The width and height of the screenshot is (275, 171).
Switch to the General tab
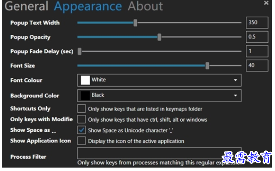(26, 6)
